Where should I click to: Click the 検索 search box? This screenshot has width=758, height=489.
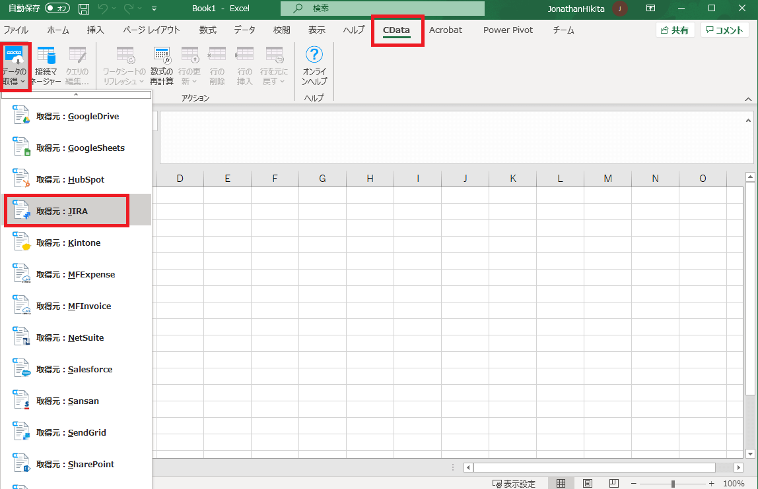[x=382, y=8]
